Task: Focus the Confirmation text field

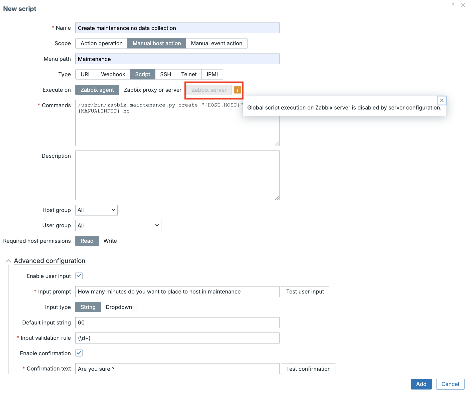Action: (x=177, y=369)
